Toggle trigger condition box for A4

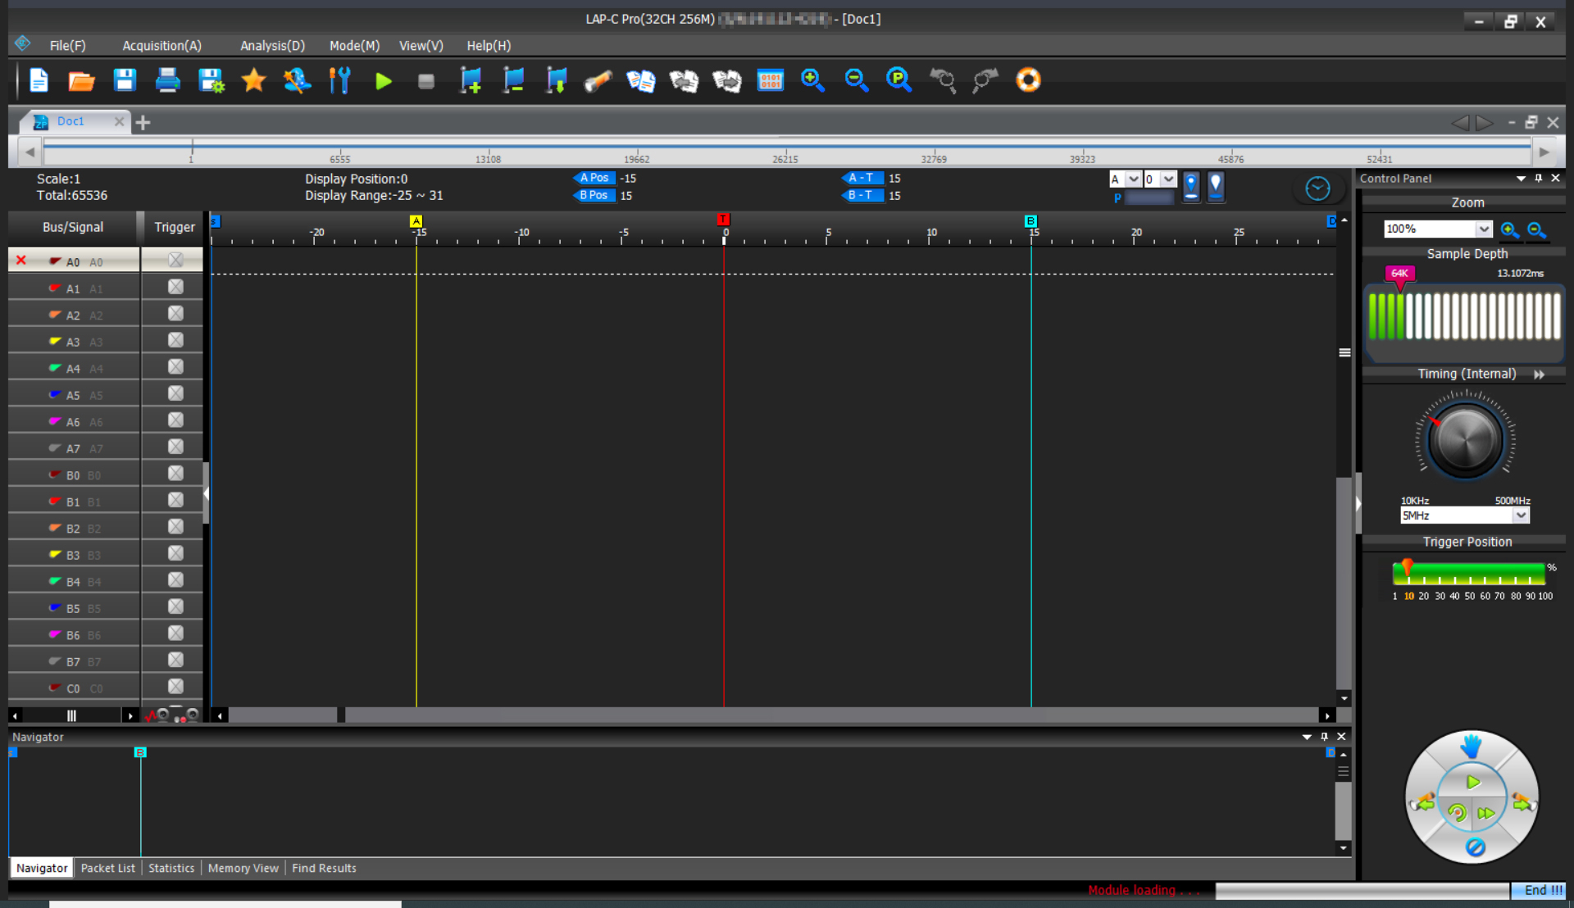point(175,367)
